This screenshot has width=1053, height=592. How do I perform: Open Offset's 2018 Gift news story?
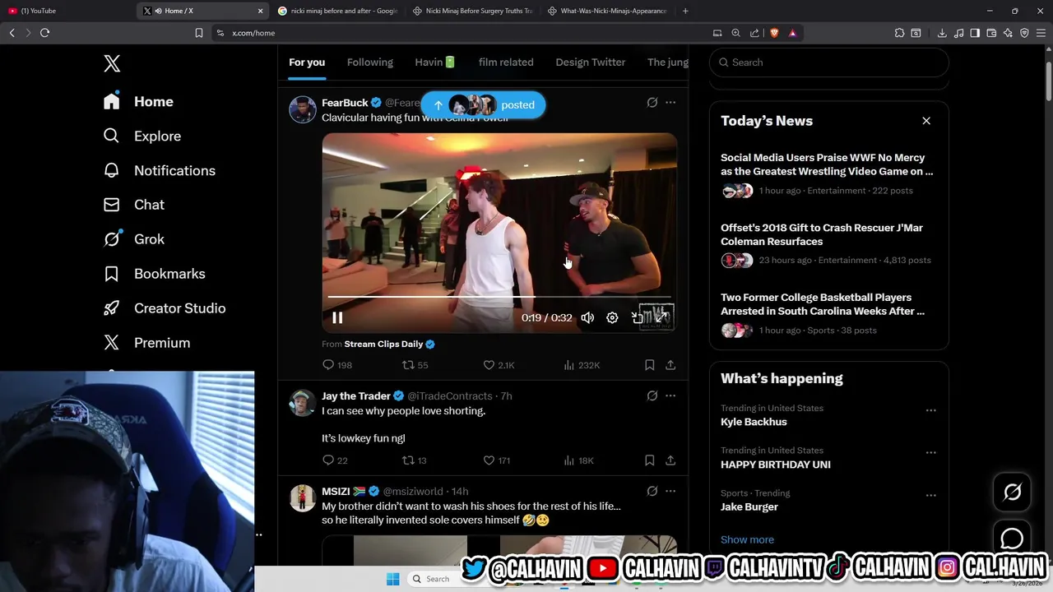tap(829, 243)
